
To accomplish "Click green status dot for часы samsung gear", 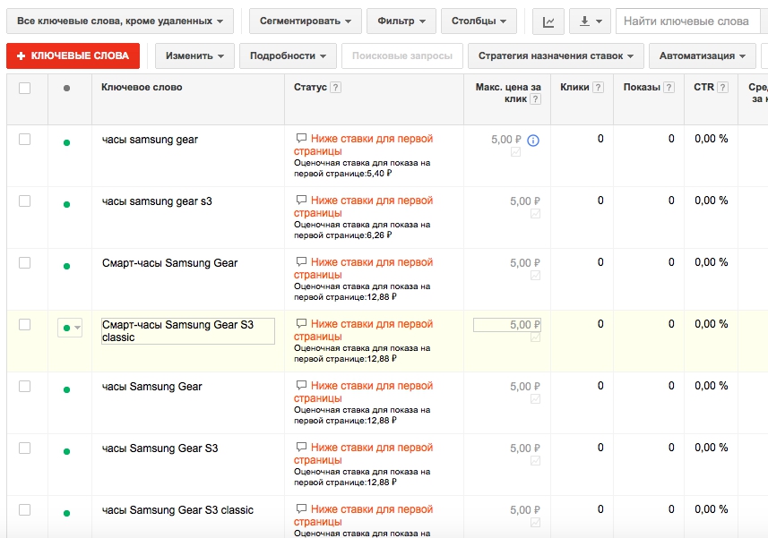I will 66,143.
